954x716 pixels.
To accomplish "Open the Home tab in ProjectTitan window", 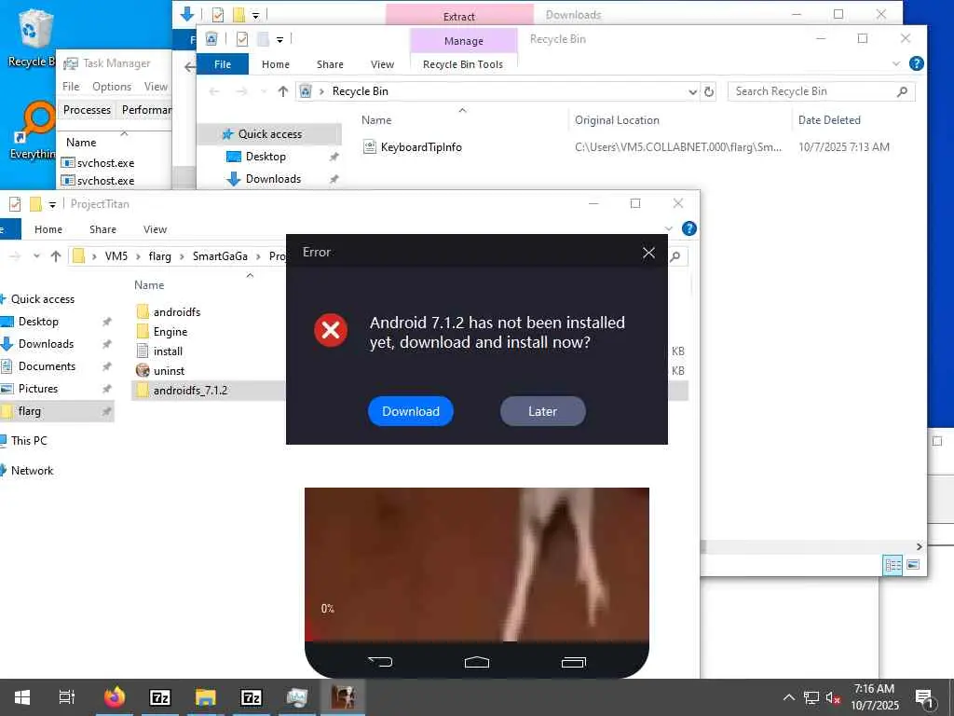I will (48, 229).
